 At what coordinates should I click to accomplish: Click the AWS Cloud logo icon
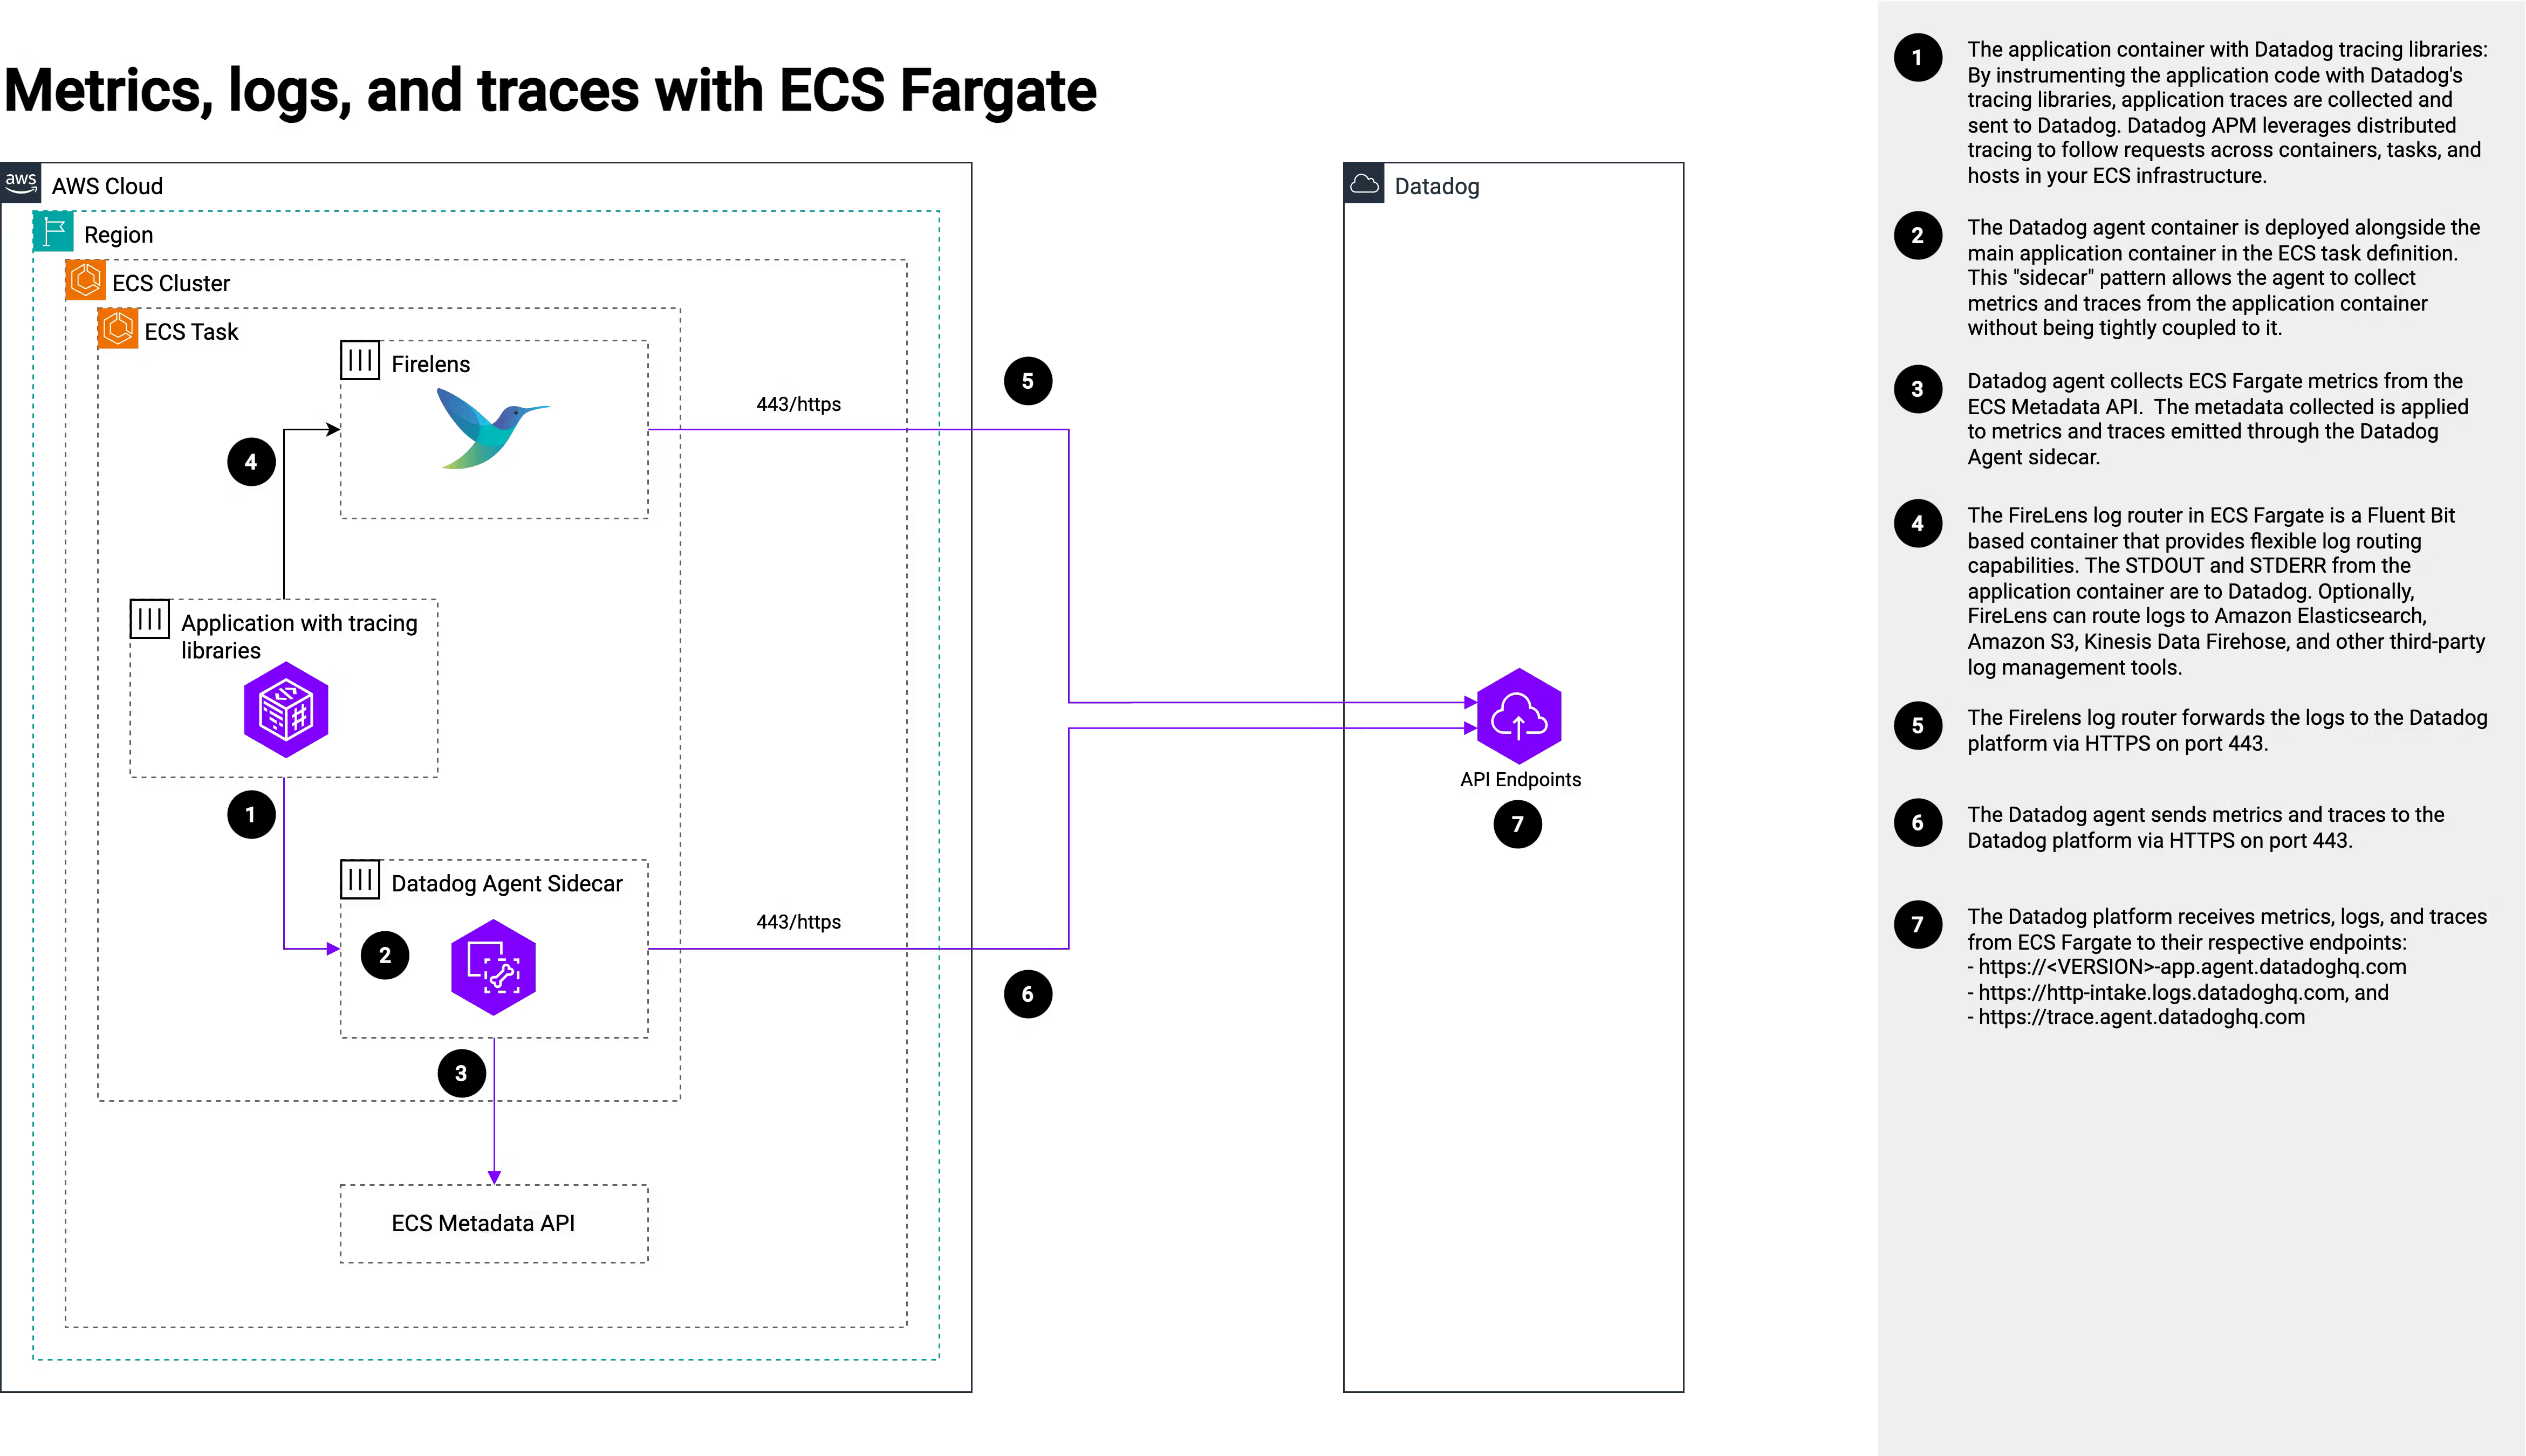(x=21, y=183)
